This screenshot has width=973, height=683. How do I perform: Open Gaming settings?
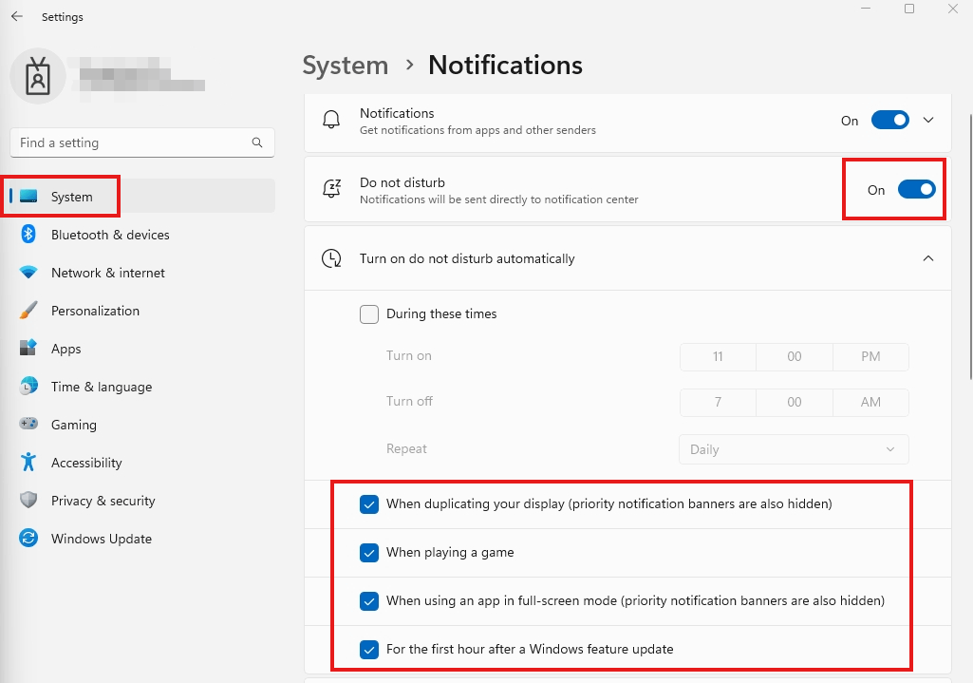pos(142,424)
